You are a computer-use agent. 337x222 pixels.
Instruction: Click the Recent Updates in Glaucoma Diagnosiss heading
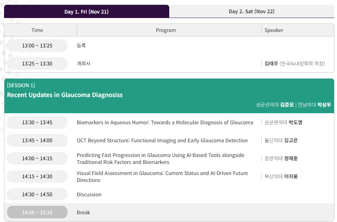(x=65, y=95)
